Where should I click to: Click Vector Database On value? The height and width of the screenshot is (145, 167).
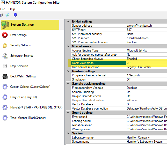pos(128,104)
